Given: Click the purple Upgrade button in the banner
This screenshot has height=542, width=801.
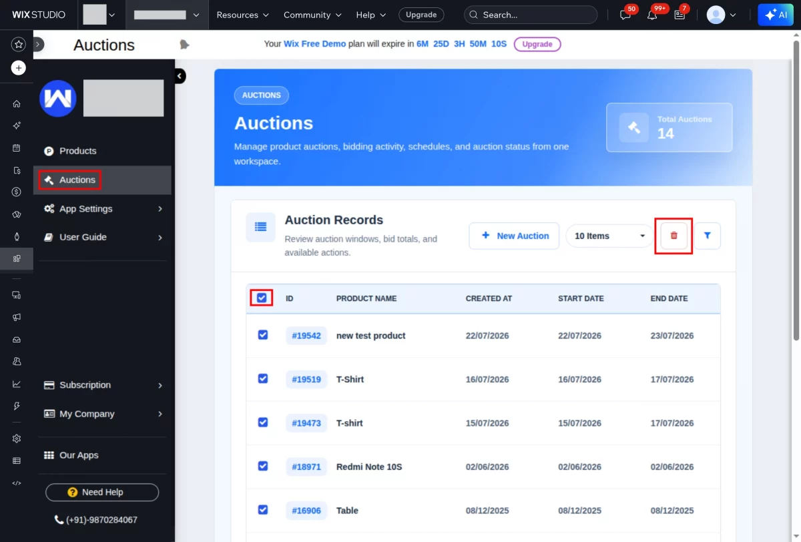Looking at the screenshot, I should coord(537,44).
